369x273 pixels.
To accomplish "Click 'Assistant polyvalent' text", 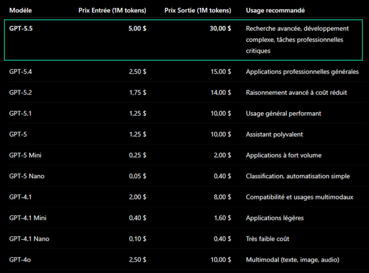I will 274,134.
